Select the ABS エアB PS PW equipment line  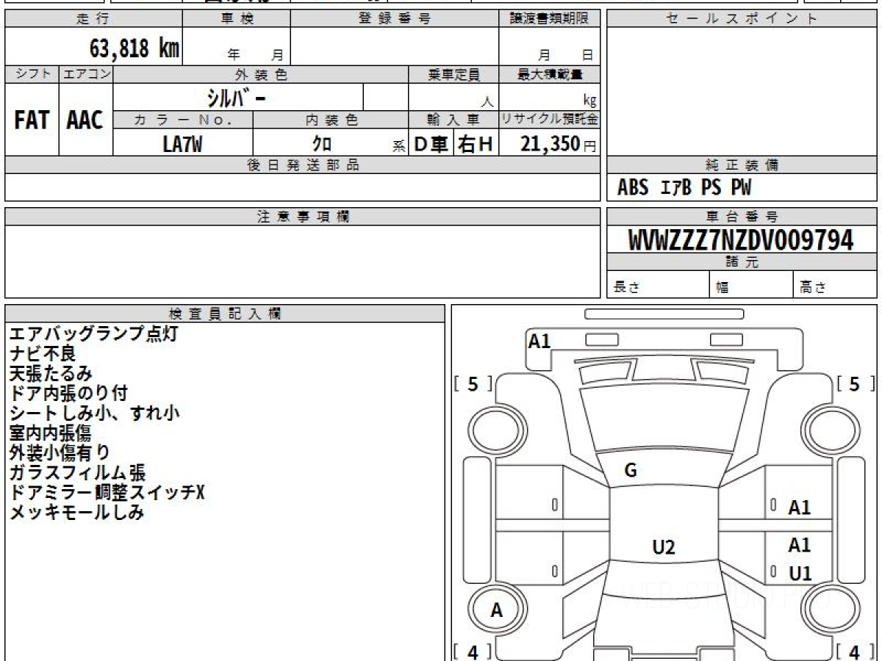click(x=684, y=188)
